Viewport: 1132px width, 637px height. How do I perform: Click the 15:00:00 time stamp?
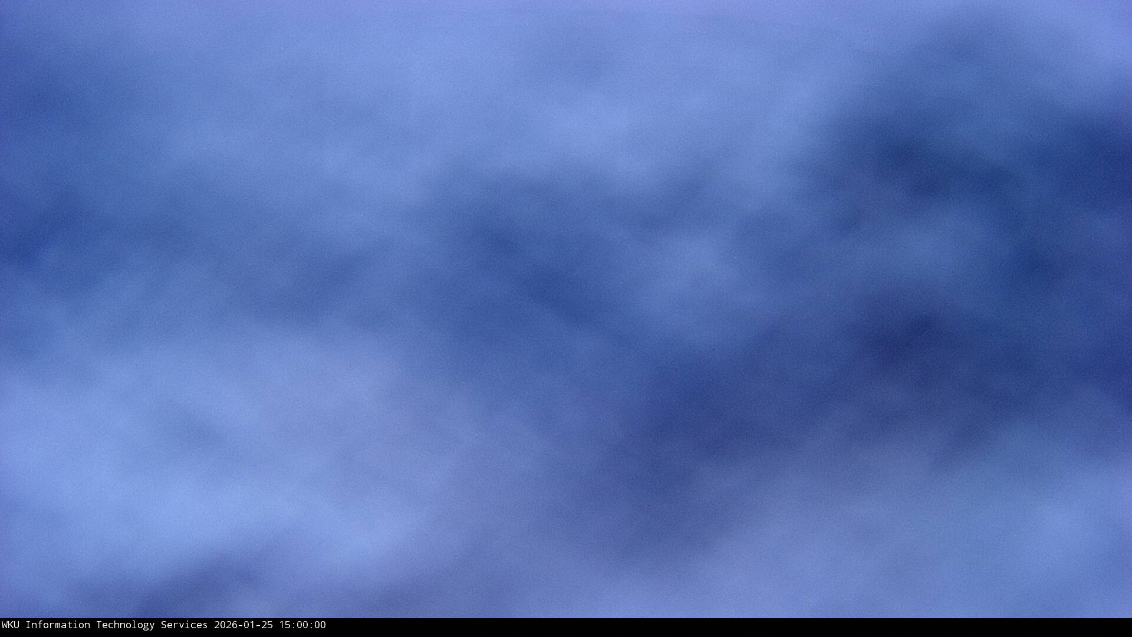pyautogui.click(x=302, y=625)
